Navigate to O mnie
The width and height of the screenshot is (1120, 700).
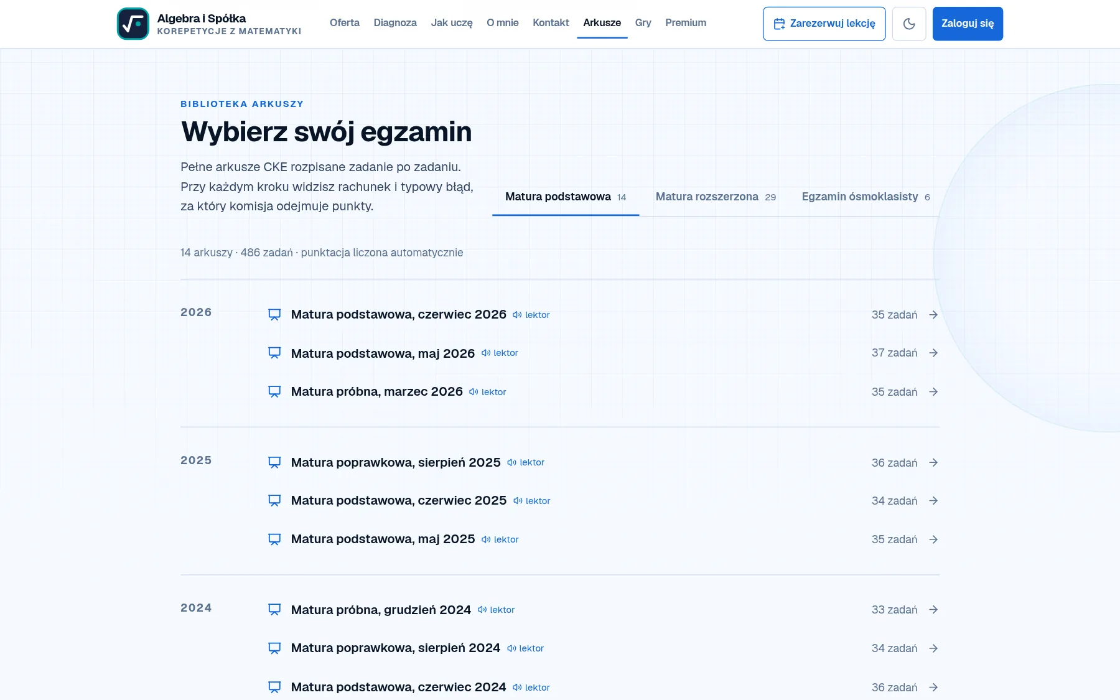click(x=503, y=23)
